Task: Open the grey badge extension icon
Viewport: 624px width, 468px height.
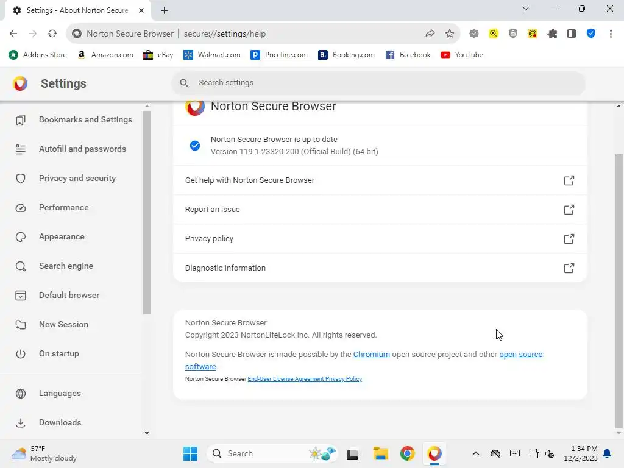Action: point(473,34)
